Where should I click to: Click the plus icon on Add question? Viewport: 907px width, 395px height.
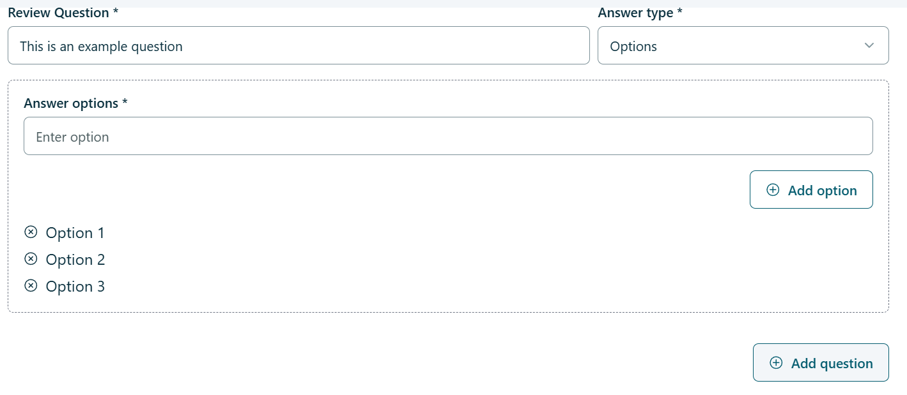click(x=776, y=362)
